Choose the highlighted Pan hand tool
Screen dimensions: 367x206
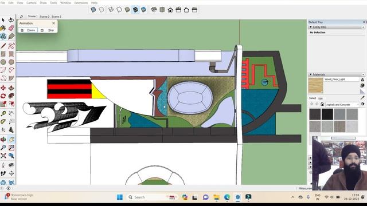click(11, 140)
